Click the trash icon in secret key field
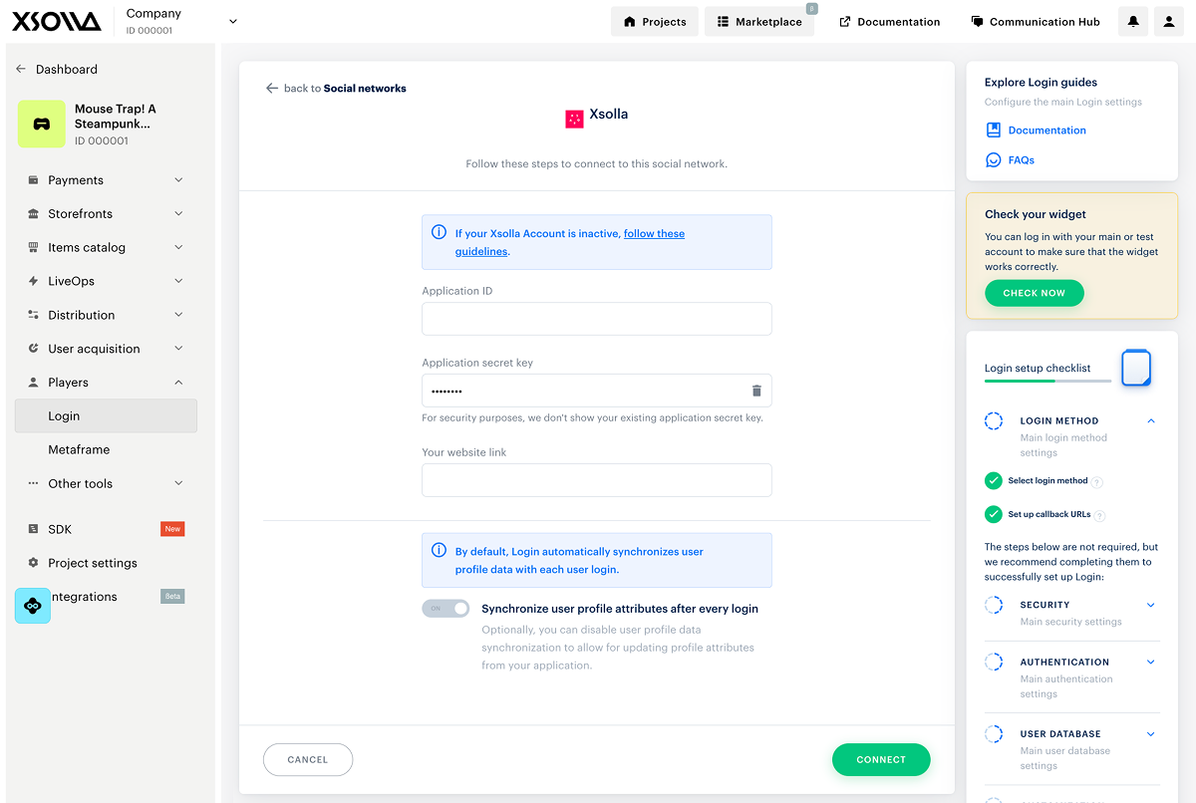This screenshot has height=803, width=1196. (x=756, y=391)
